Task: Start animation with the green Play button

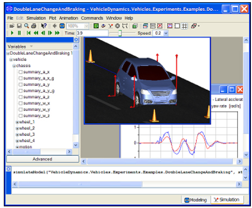Action: [12, 33]
